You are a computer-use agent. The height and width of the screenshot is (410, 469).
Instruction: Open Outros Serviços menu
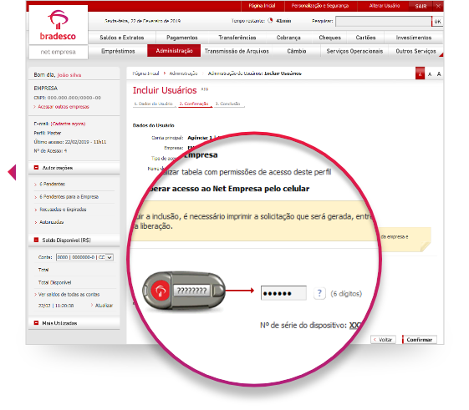click(415, 51)
